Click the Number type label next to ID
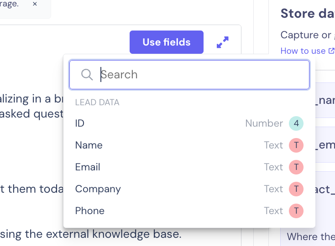 264,123
